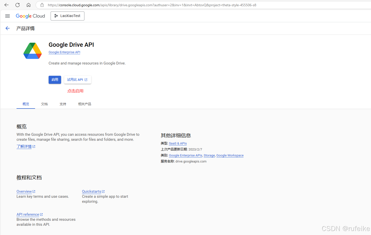Click the 其他详细信息 heading
This screenshot has height=235, width=371.
click(176, 135)
